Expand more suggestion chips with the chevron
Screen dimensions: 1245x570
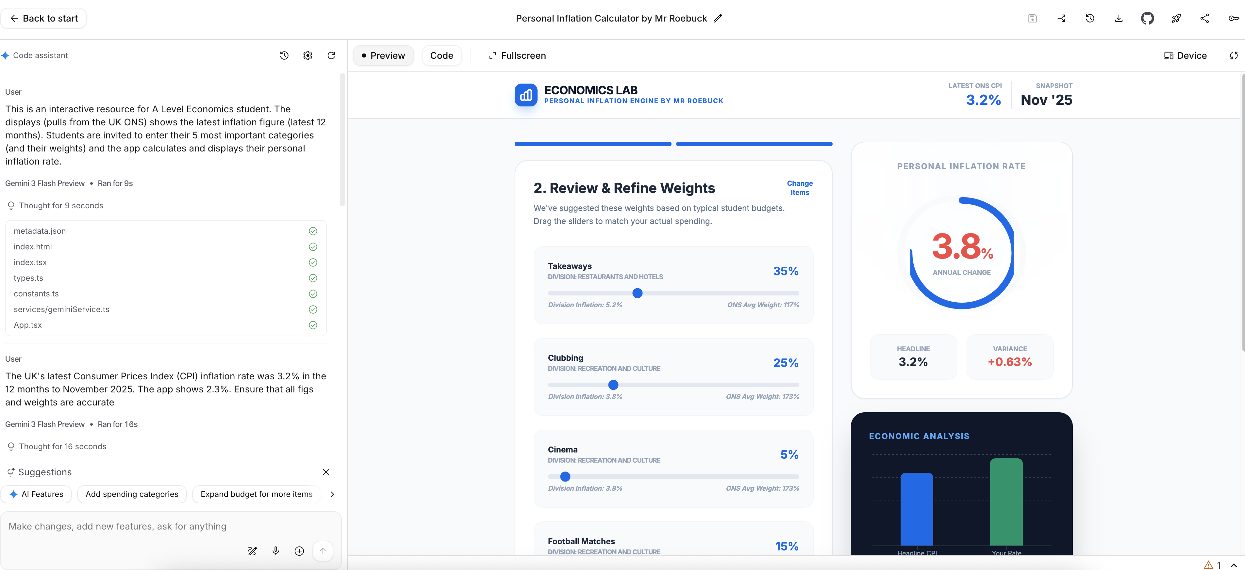(332, 494)
